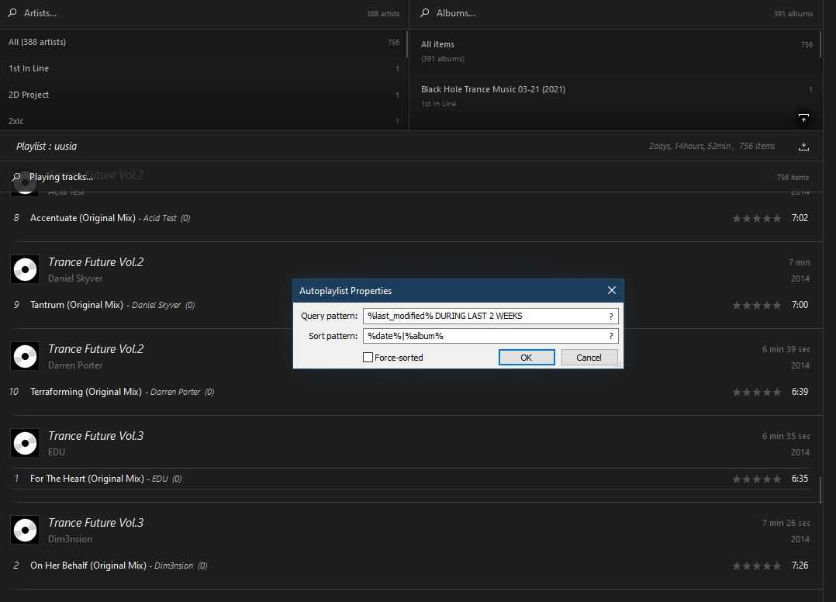Select All (388 artists) row
This screenshot has height=602, width=836.
204,42
